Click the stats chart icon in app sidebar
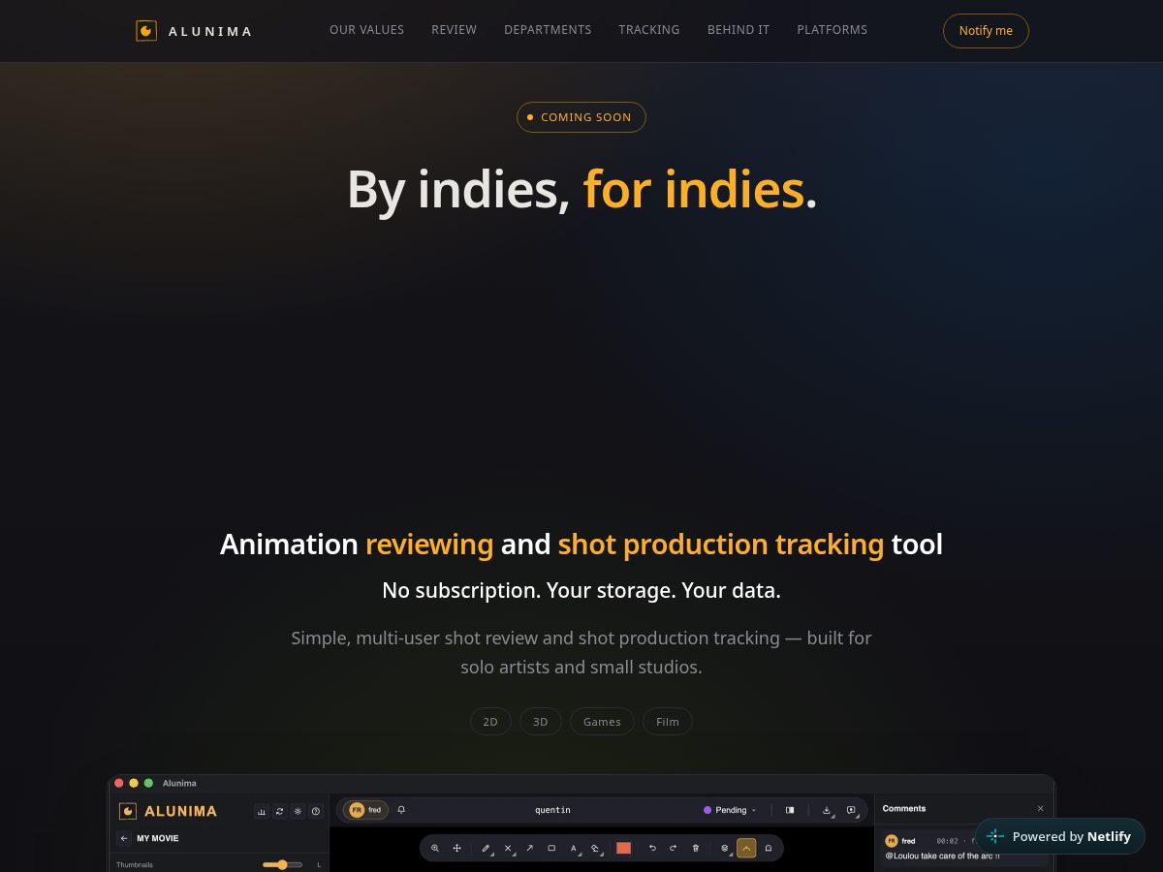1163x872 pixels. click(262, 811)
